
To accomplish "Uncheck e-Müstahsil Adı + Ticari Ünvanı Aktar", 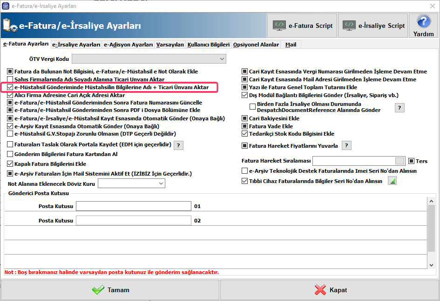I will click(x=11, y=87).
